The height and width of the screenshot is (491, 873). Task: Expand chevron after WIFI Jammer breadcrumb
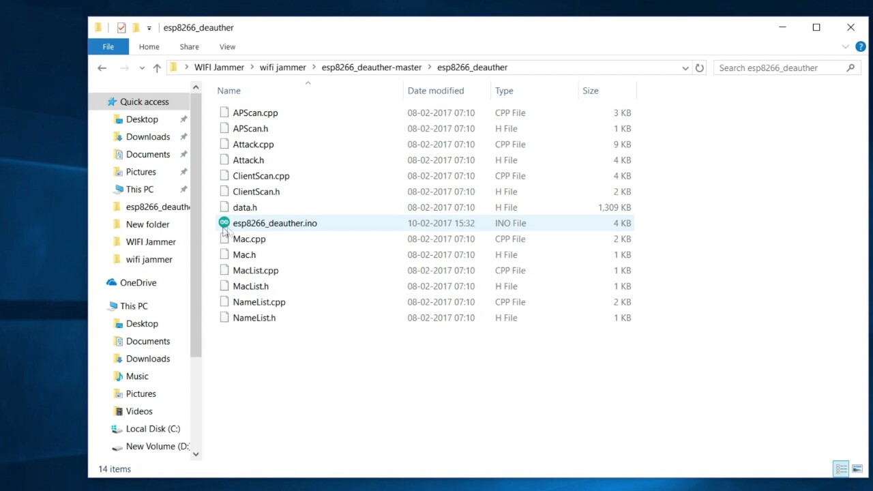pos(252,68)
